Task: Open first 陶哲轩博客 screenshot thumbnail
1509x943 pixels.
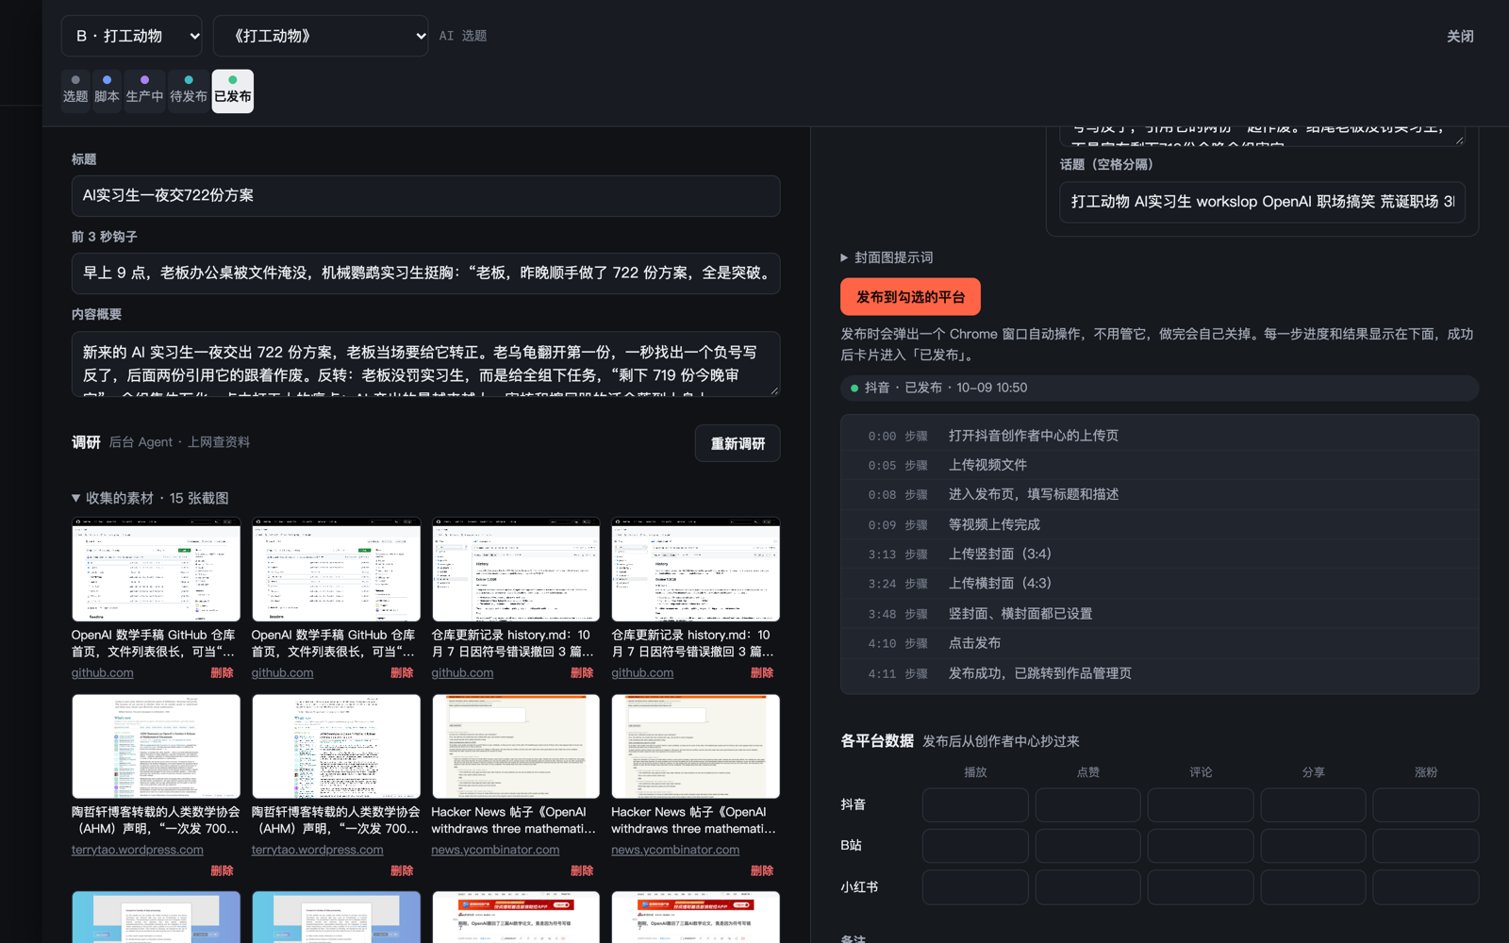Action: [x=157, y=746]
